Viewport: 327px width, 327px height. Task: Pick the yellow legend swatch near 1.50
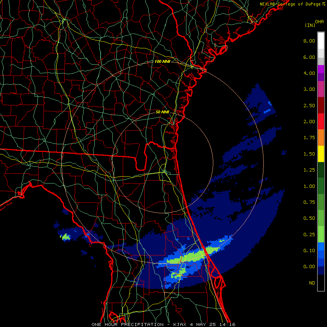coord(321,154)
